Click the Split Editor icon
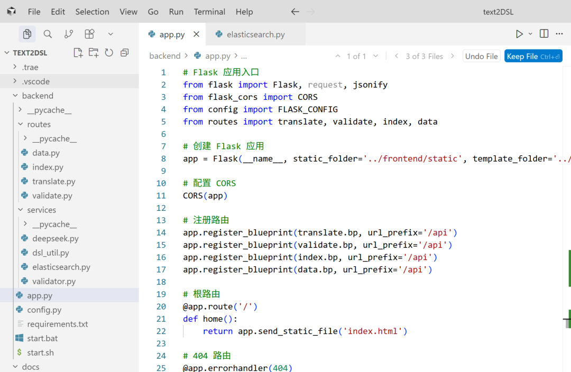This screenshot has height=372, width=571. [x=544, y=34]
